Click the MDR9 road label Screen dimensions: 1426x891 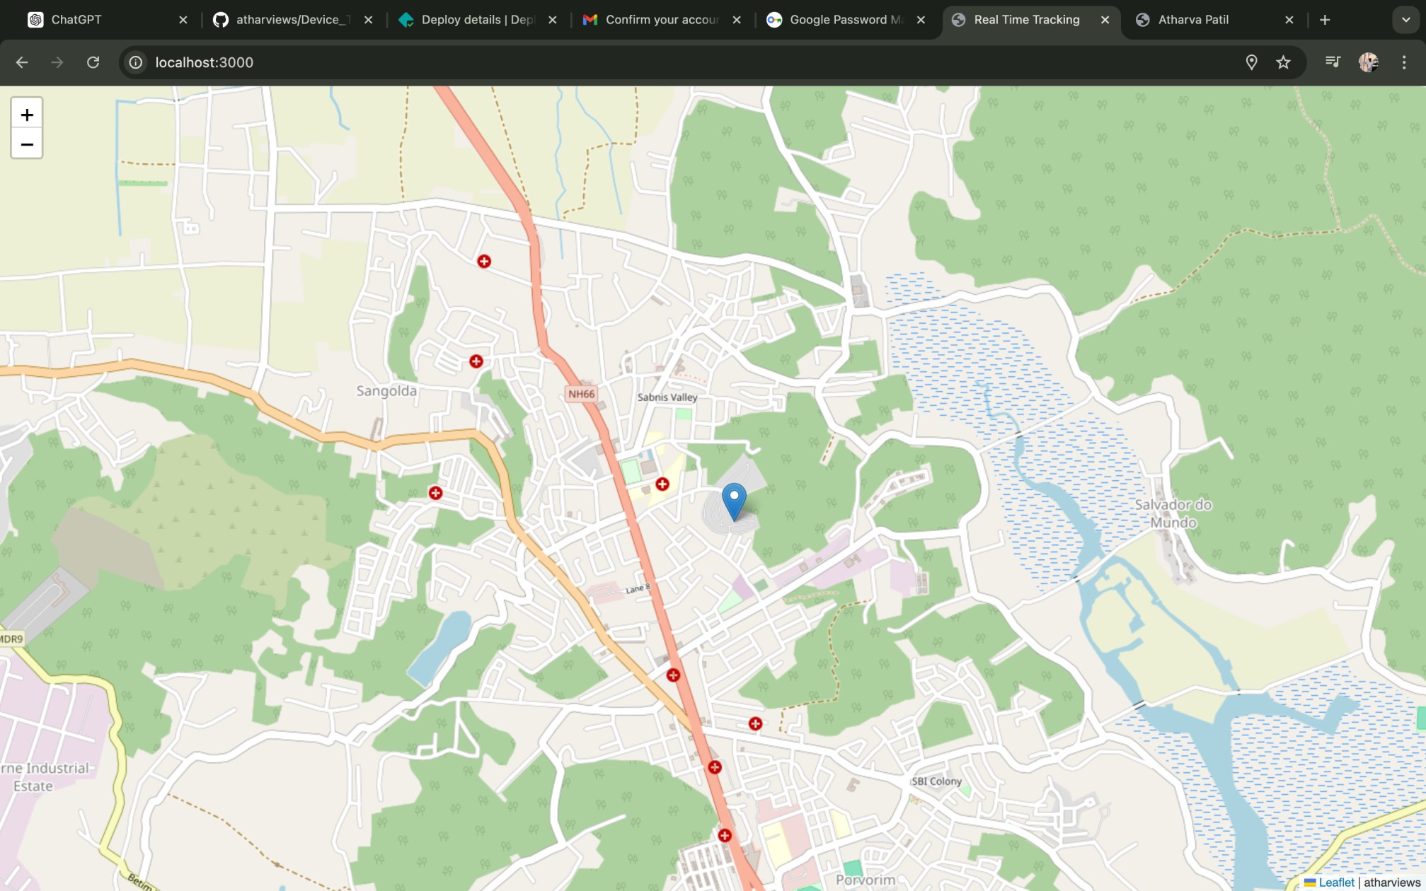[x=11, y=639]
